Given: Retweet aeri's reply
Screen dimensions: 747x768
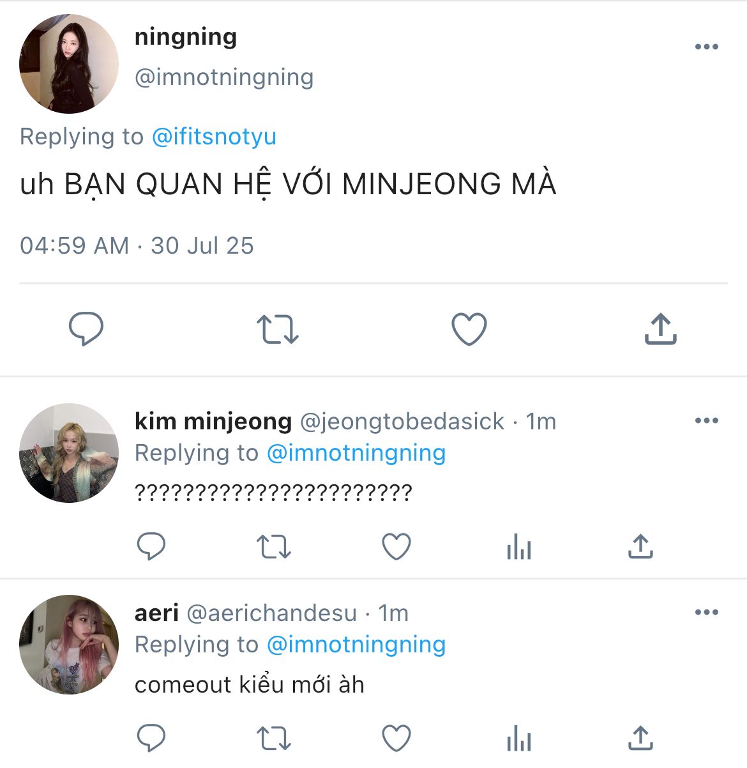Looking at the screenshot, I should pos(273,739).
